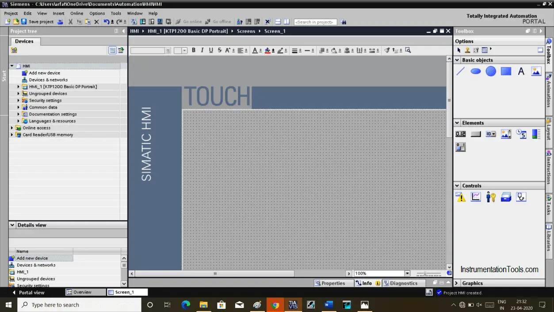Select the Switch element
Image resolution: width=554 pixels, height=312 pixels.
click(x=461, y=147)
